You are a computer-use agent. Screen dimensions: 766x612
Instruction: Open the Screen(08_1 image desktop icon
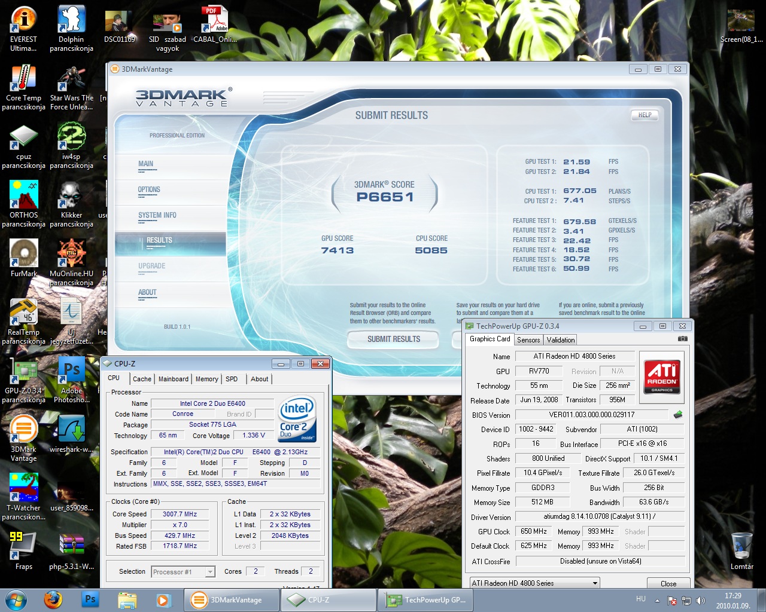741,26
